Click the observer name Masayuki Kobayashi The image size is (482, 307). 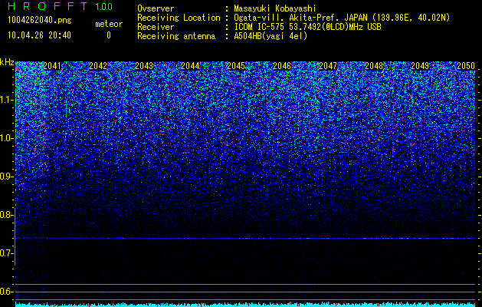[275, 8]
